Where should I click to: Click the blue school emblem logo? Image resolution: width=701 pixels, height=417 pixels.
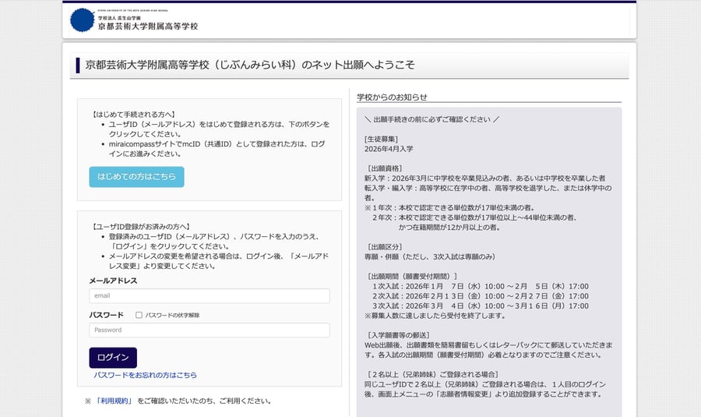click(82, 20)
